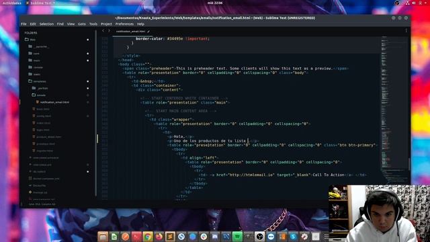Image resolution: width=430 pixels, height=242 pixels.
Task: Open the network tray icon
Action: 408,3
